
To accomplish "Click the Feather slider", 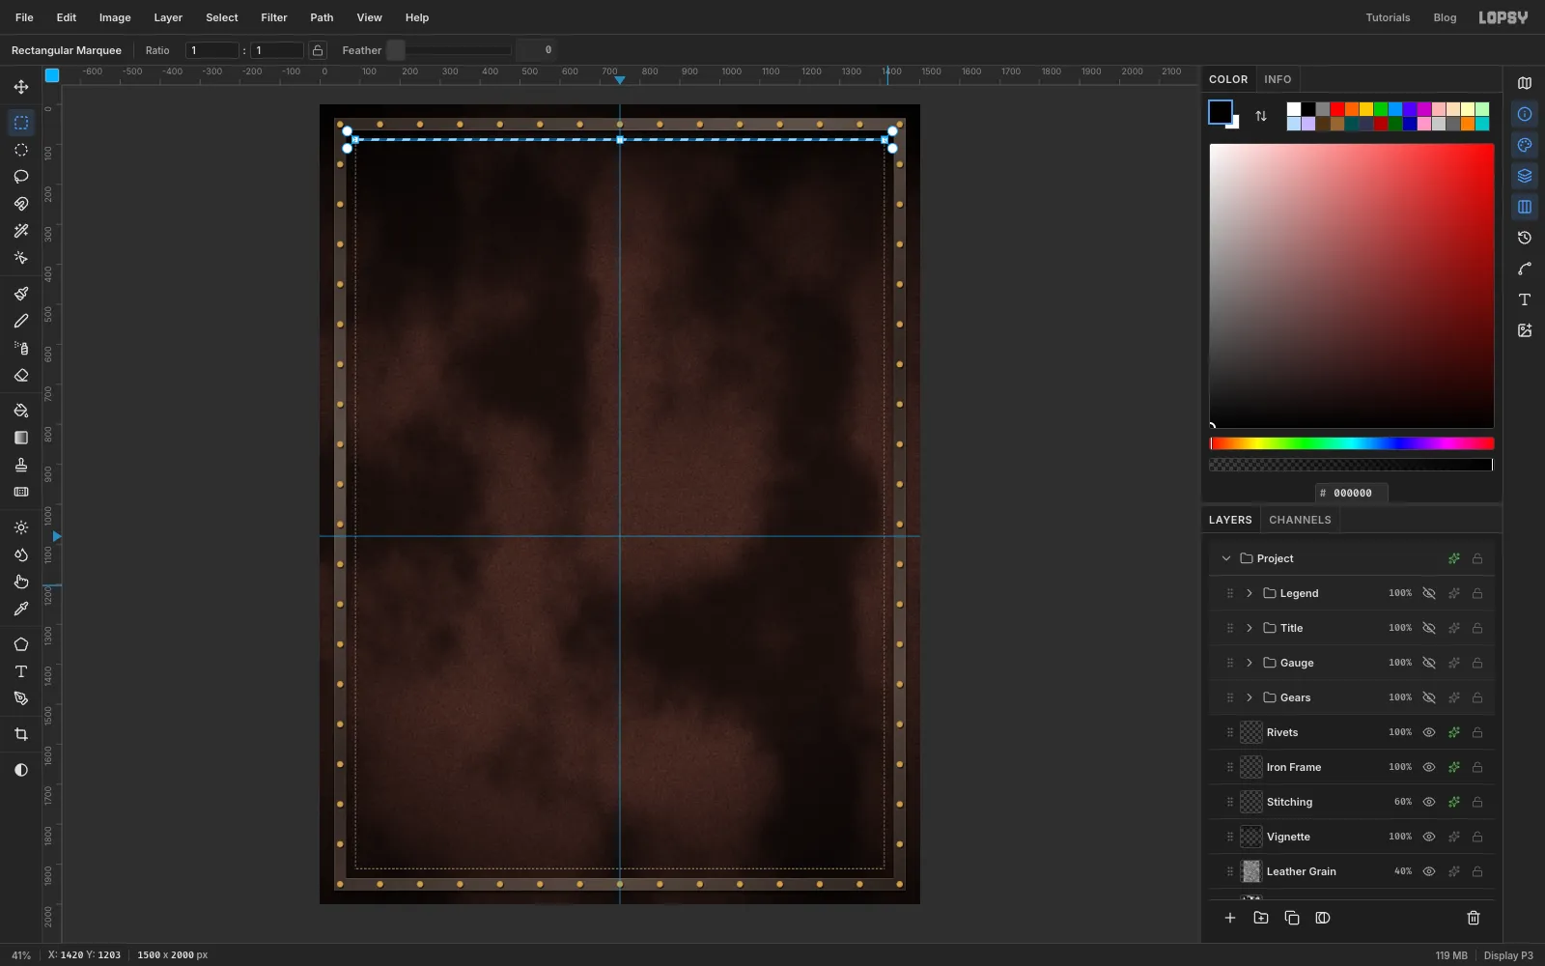I will pyautogui.click(x=449, y=50).
